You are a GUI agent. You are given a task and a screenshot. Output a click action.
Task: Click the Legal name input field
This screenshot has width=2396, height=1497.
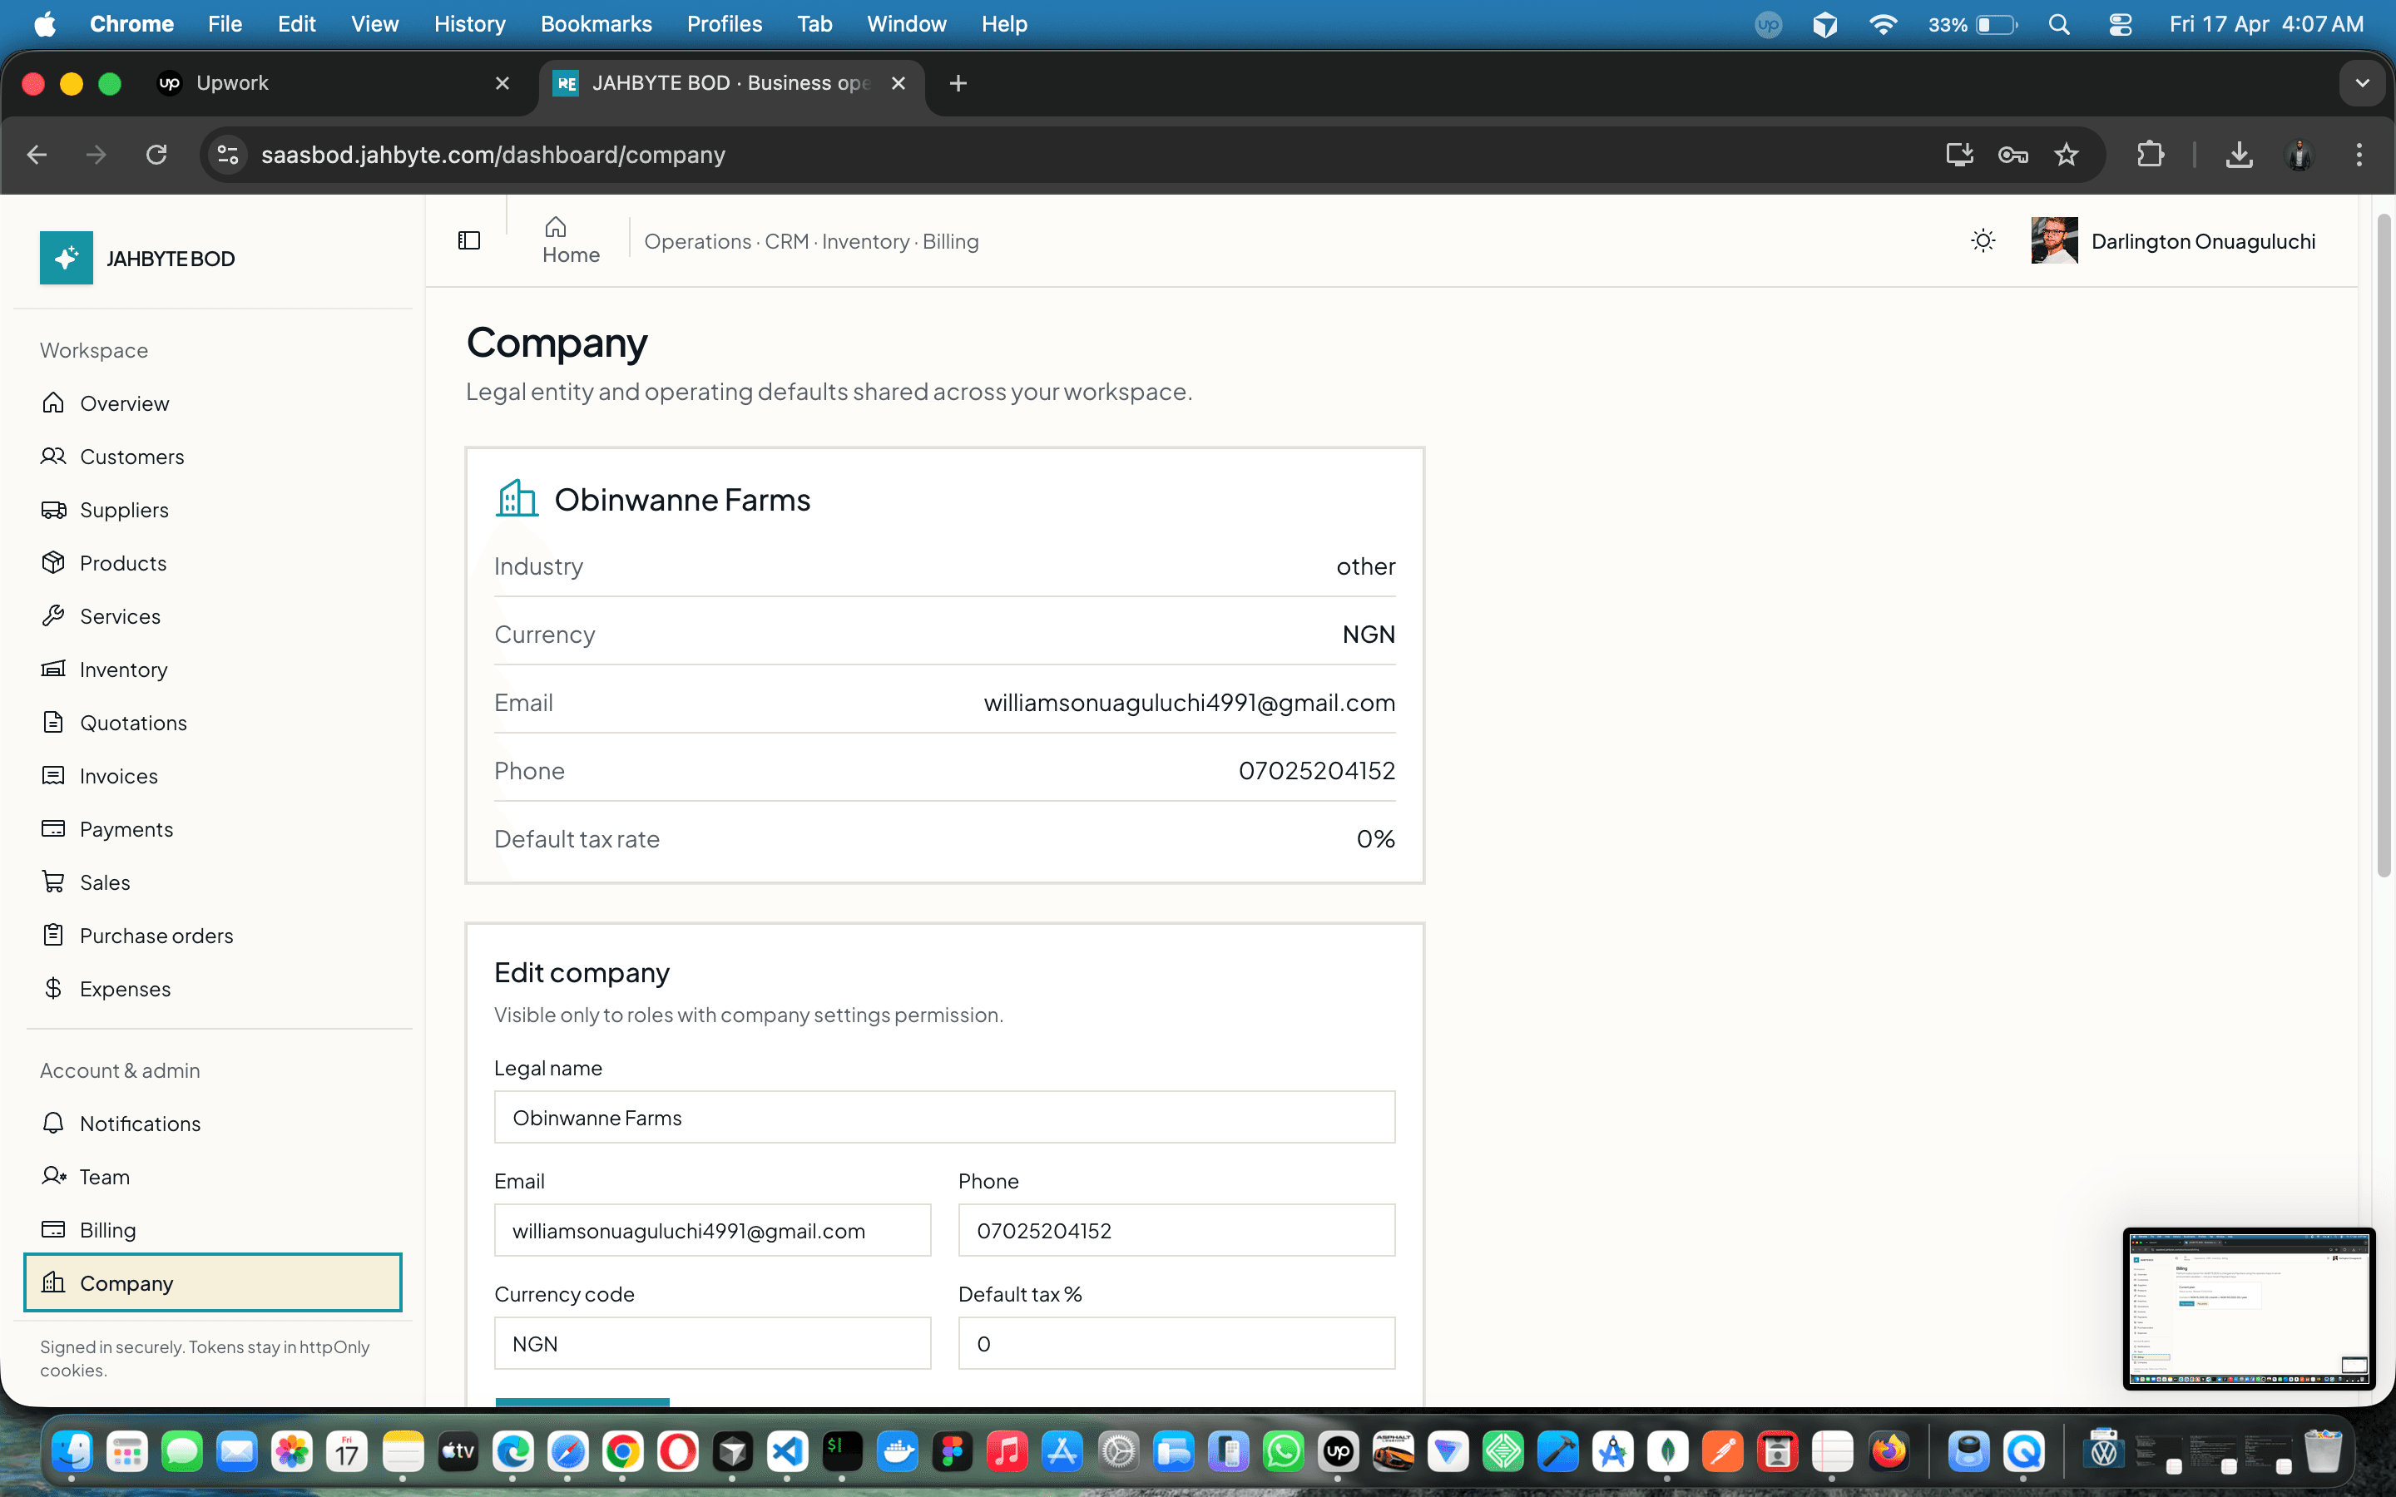coord(943,1117)
